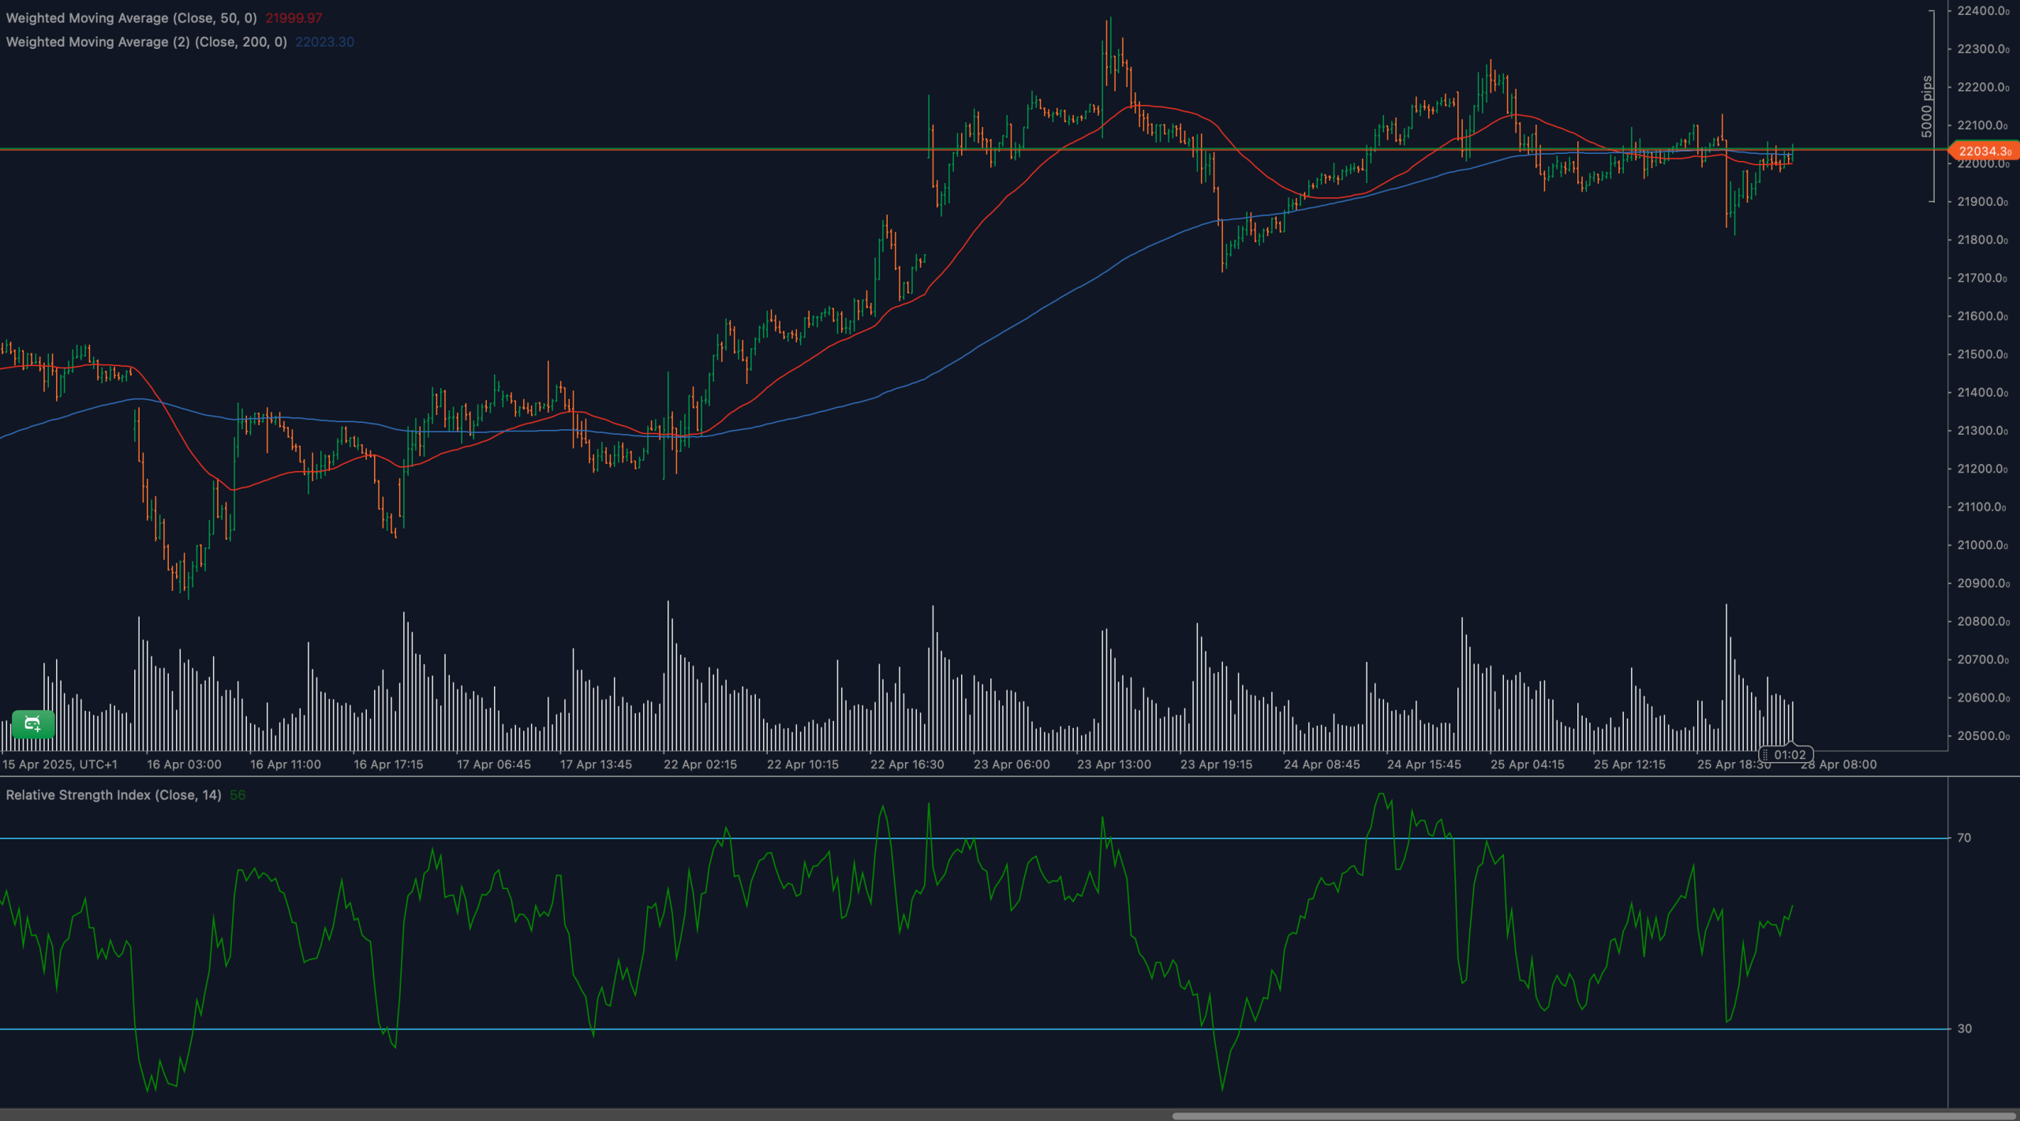Grab the countdown timer drag handle

click(1765, 755)
